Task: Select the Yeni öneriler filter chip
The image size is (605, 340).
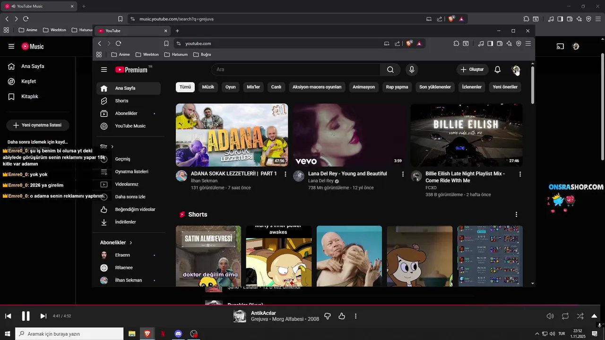Action: [505, 87]
